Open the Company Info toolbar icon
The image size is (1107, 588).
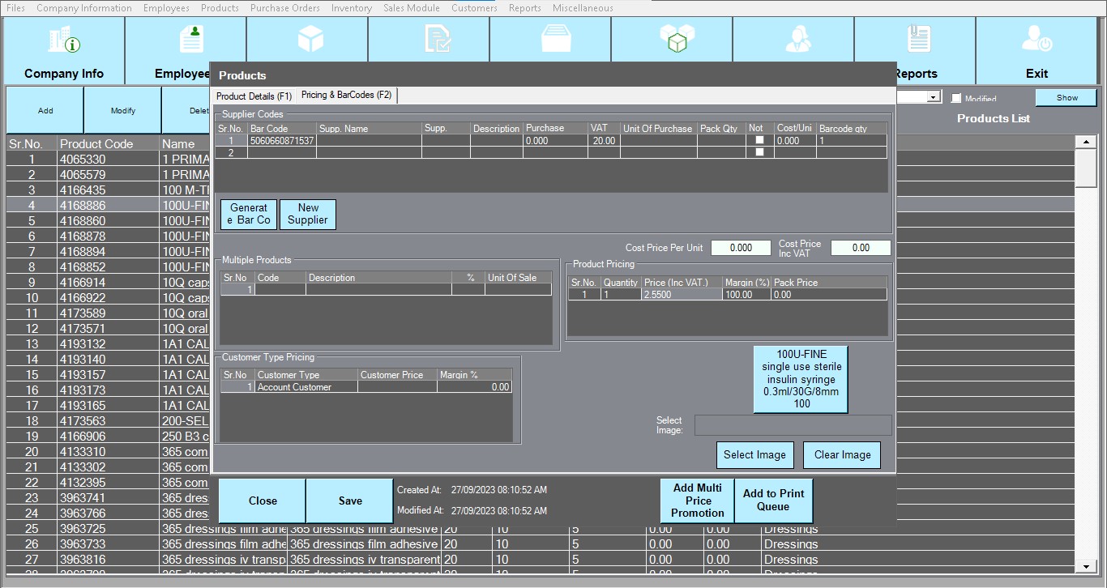pyautogui.click(x=64, y=40)
